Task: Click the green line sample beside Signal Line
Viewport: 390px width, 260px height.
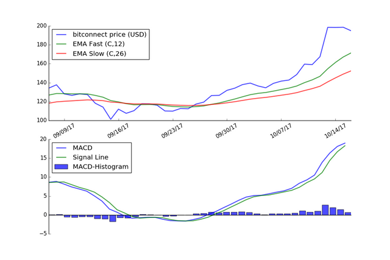Action: [x=62, y=157]
